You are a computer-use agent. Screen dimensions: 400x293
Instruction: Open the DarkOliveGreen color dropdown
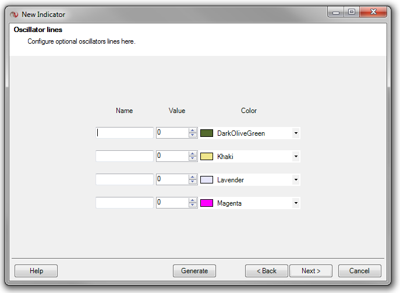coord(296,133)
